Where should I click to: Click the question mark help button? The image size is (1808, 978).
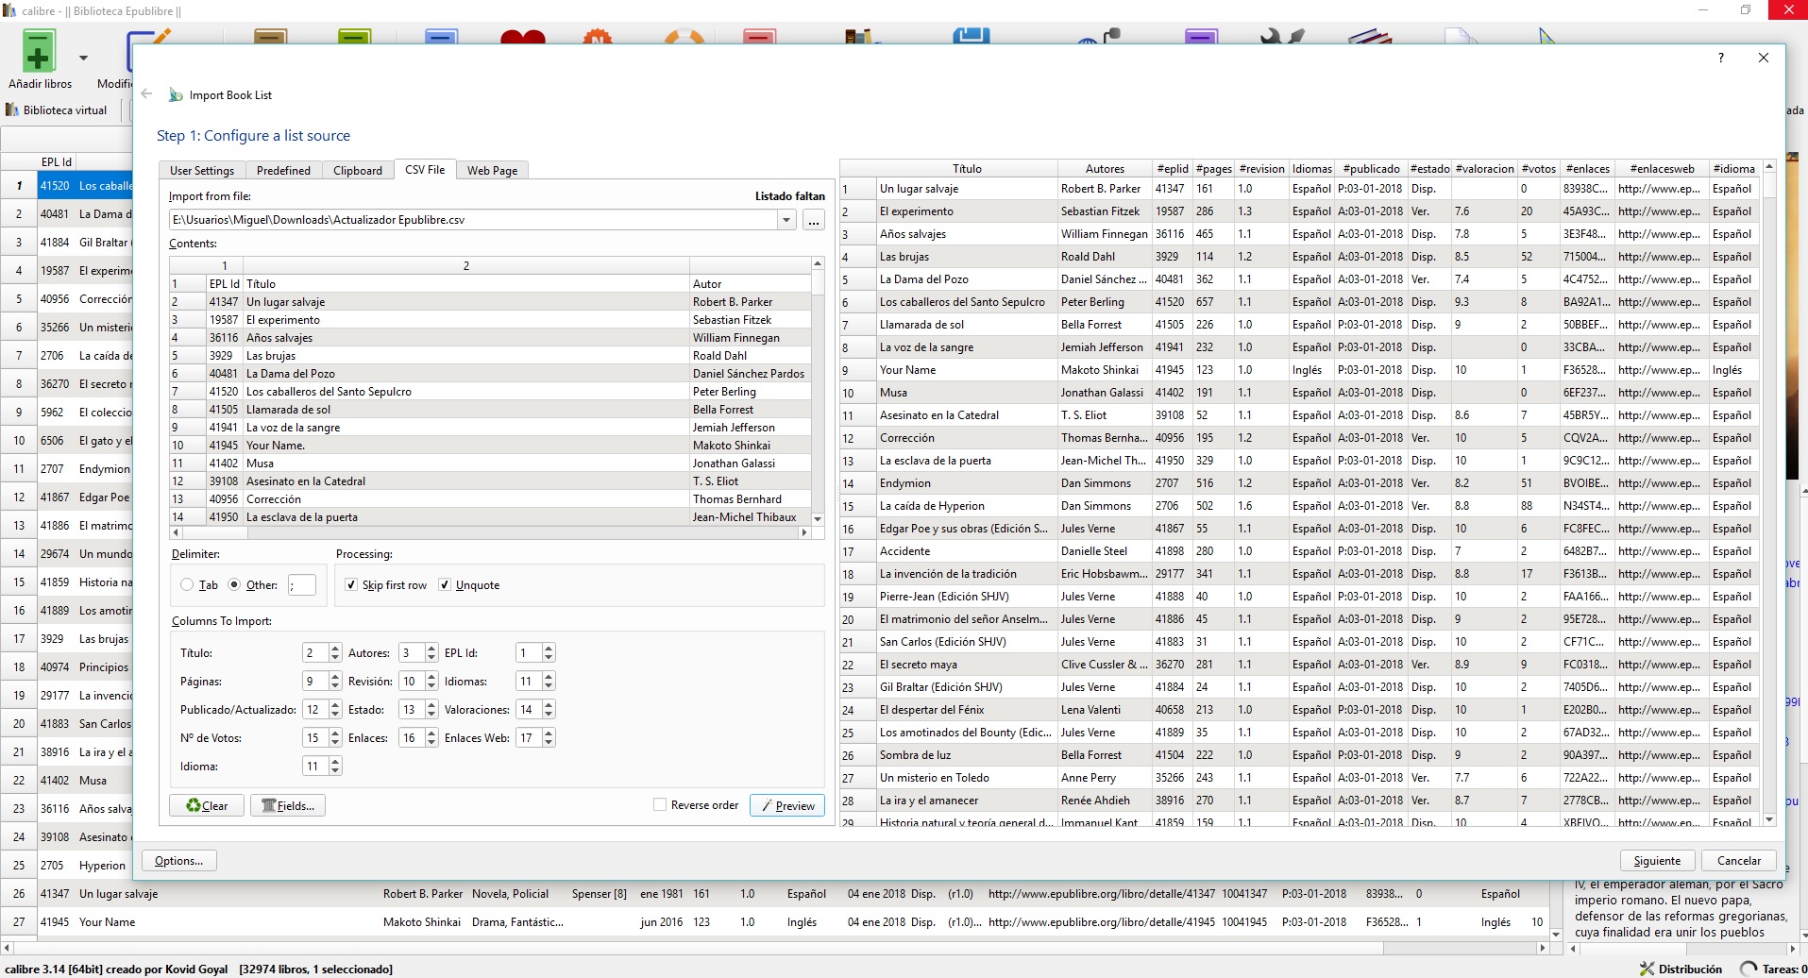[1721, 58]
